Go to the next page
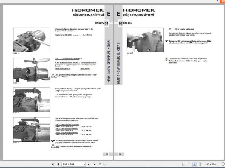225x168 pixels. 88,164
